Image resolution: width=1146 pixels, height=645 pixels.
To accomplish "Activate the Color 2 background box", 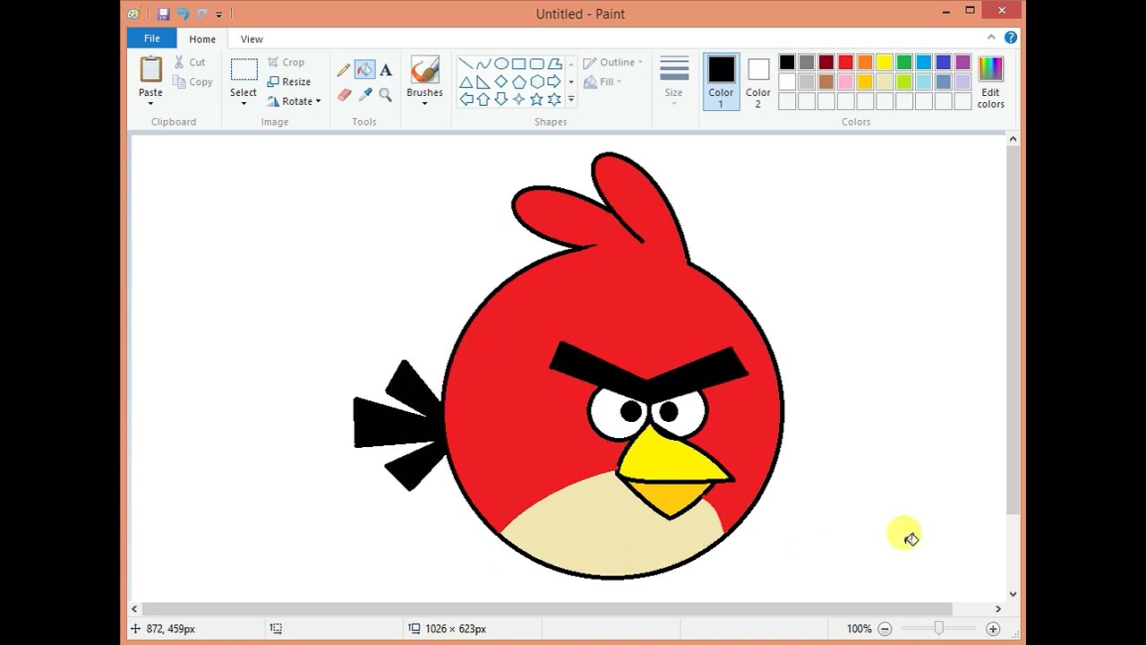I will point(757,82).
